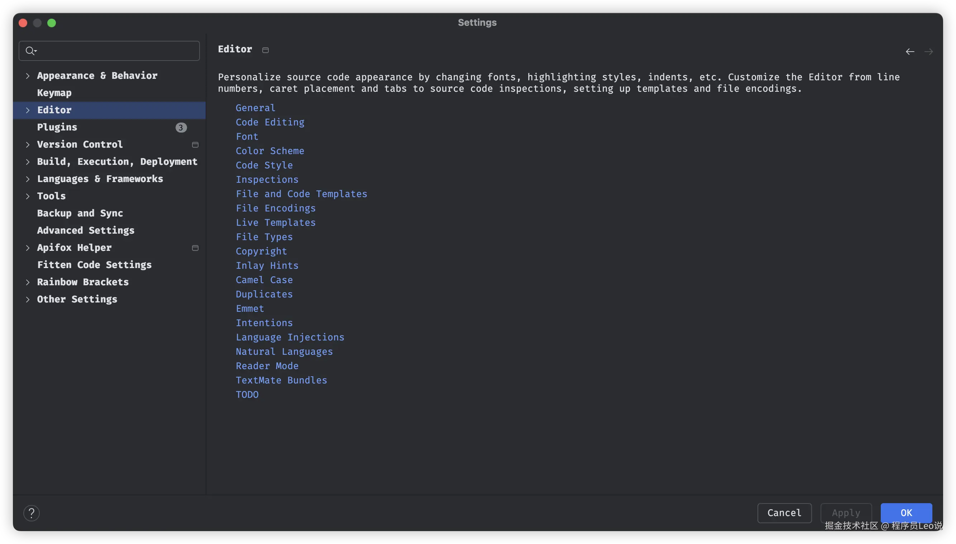956x544 pixels.
Task: Expand Languages & Frameworks node
Action: (x=28, y=179)
